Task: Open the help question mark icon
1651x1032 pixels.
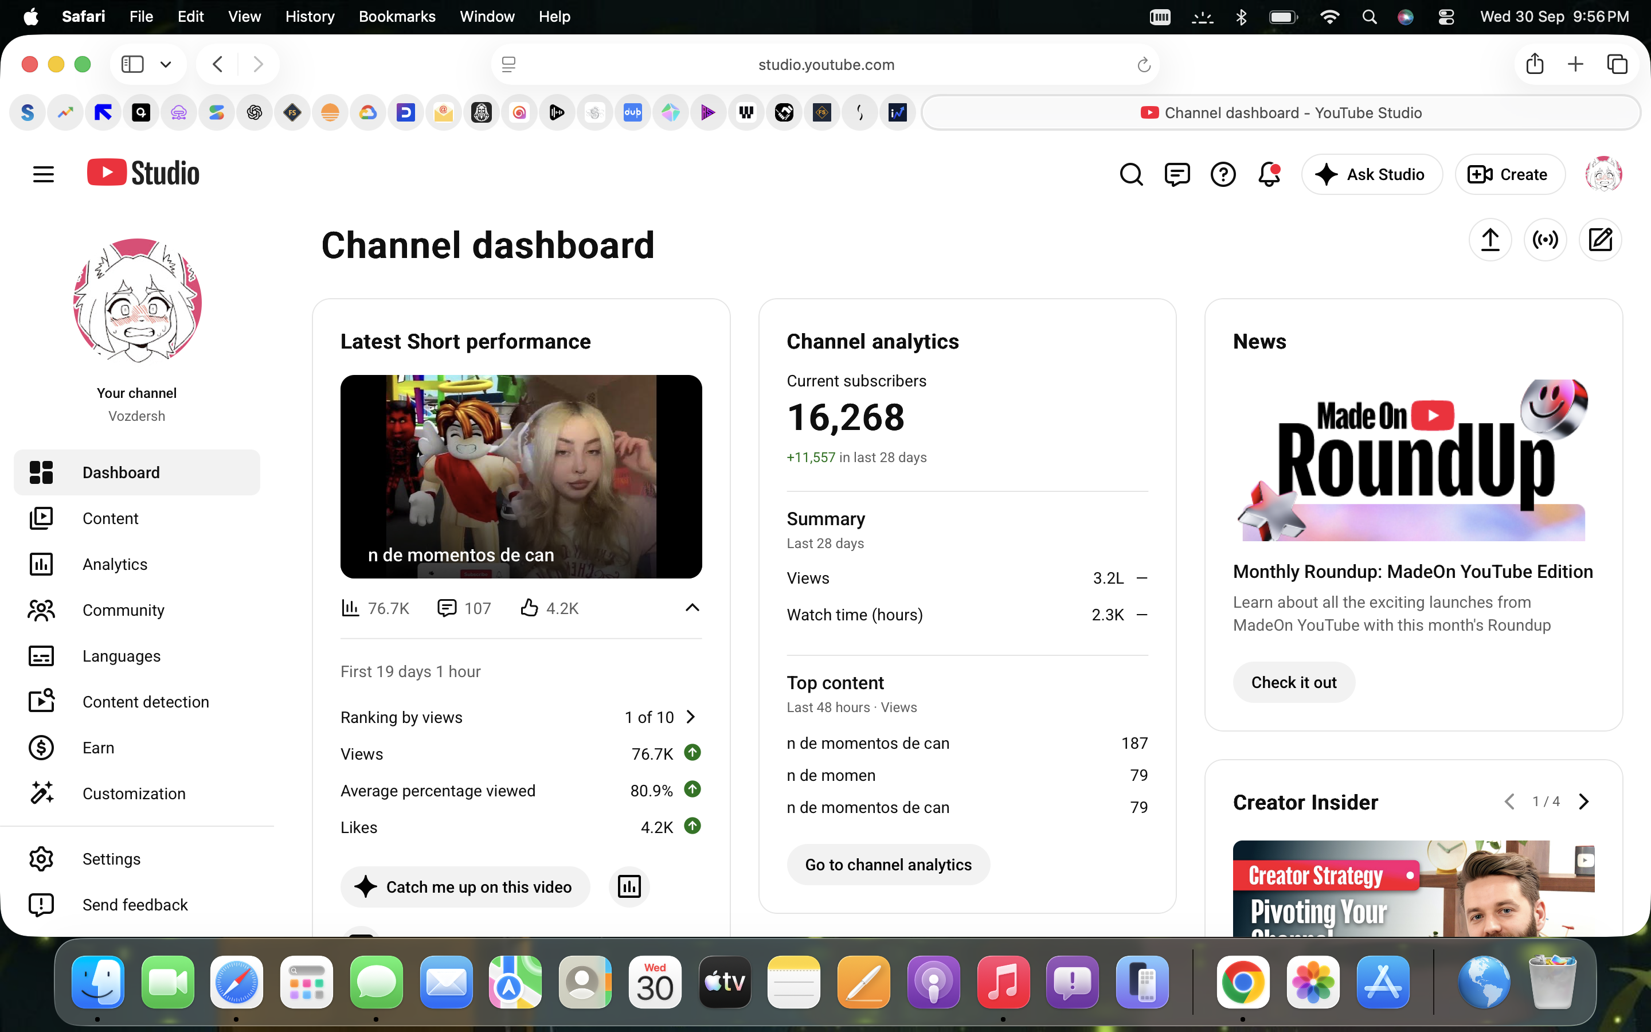Action: [x=1223, y=175]
